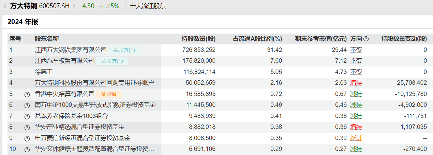
Task: Open 方大特钢科技股份有限公司回购专用证券账户 link
Action: 94,83
